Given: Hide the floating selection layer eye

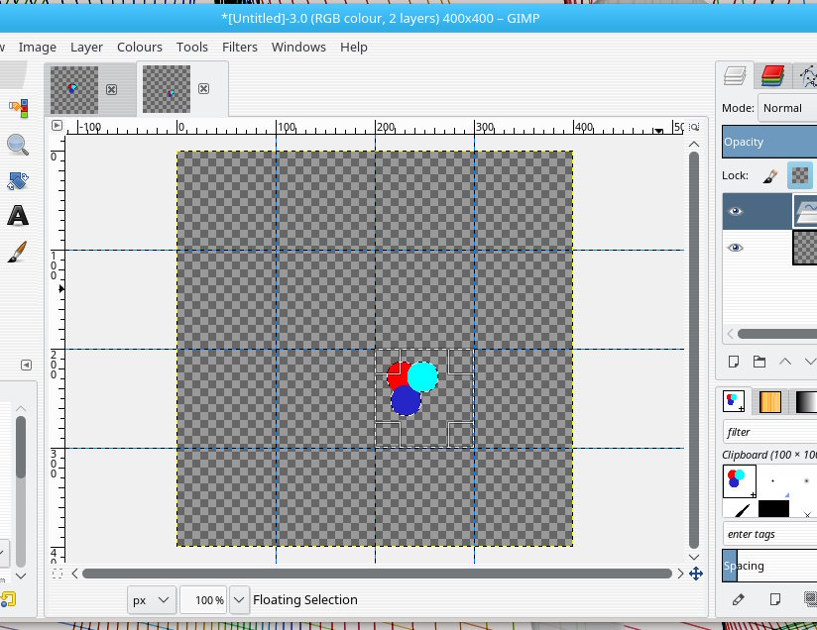Looking at the screenshot, I should (735, 211).
